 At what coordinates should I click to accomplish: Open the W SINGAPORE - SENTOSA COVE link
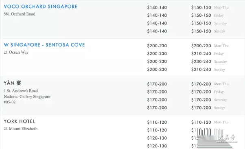pyautogui.click(x=44, y=45)
